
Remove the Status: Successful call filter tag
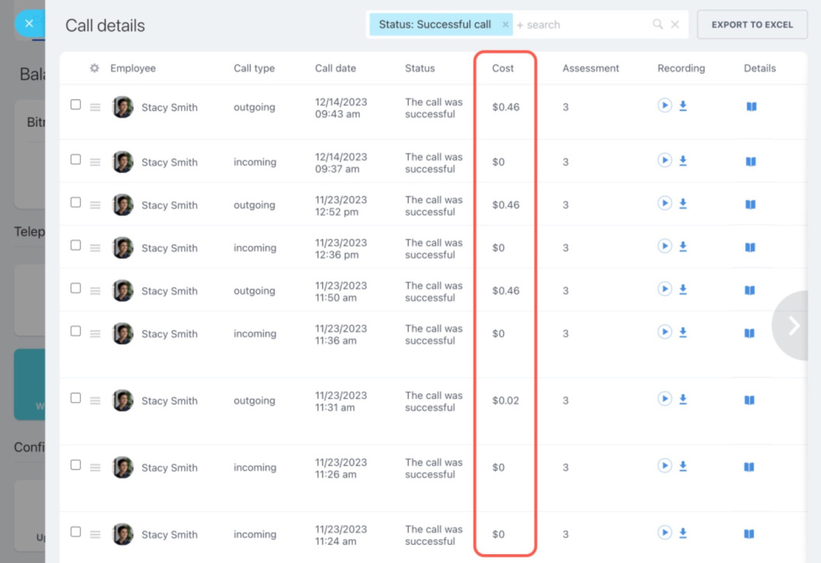point(505,24)
